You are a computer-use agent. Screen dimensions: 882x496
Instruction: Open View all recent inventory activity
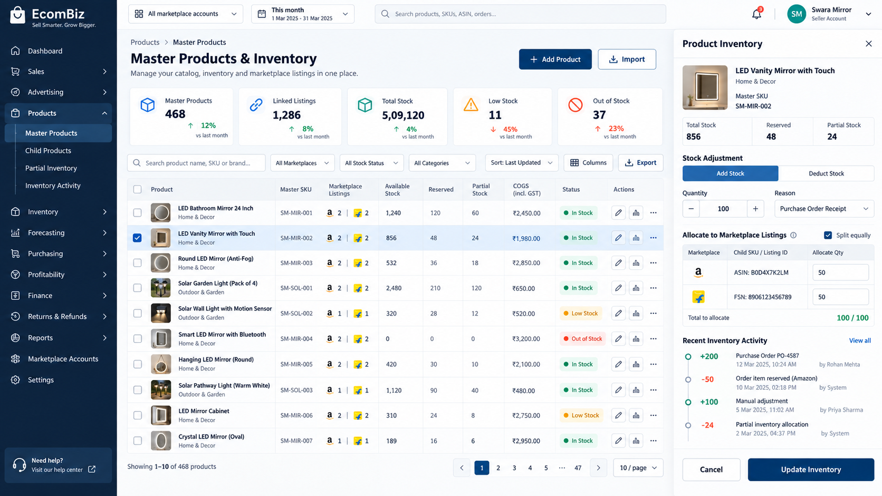(x=860, y=341)
